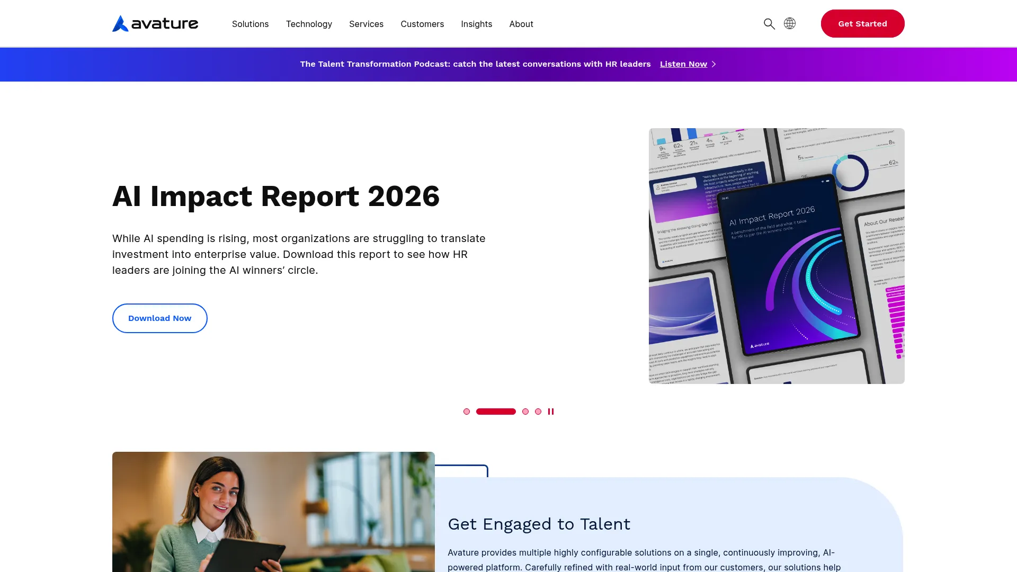Open the Technology menu
This screenshot has width=1017, height=572.
(309, 24)
